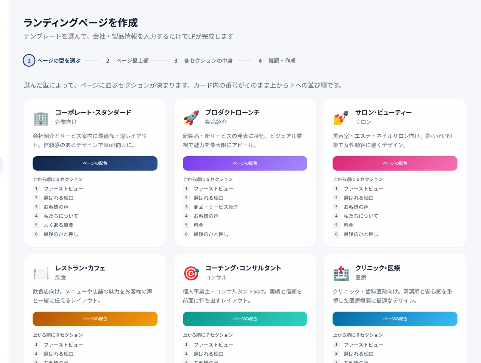
Task: Select the コーポレート・スタンダード template title
Action: pos(93,113)
